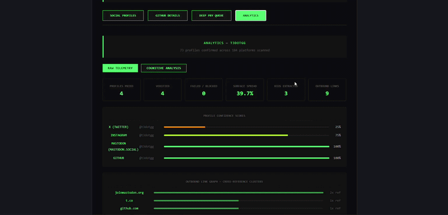Click the X (Twitter) confidence bar
Screen dimensions: 448x215
pyautogui.click(x=246, y=127)
